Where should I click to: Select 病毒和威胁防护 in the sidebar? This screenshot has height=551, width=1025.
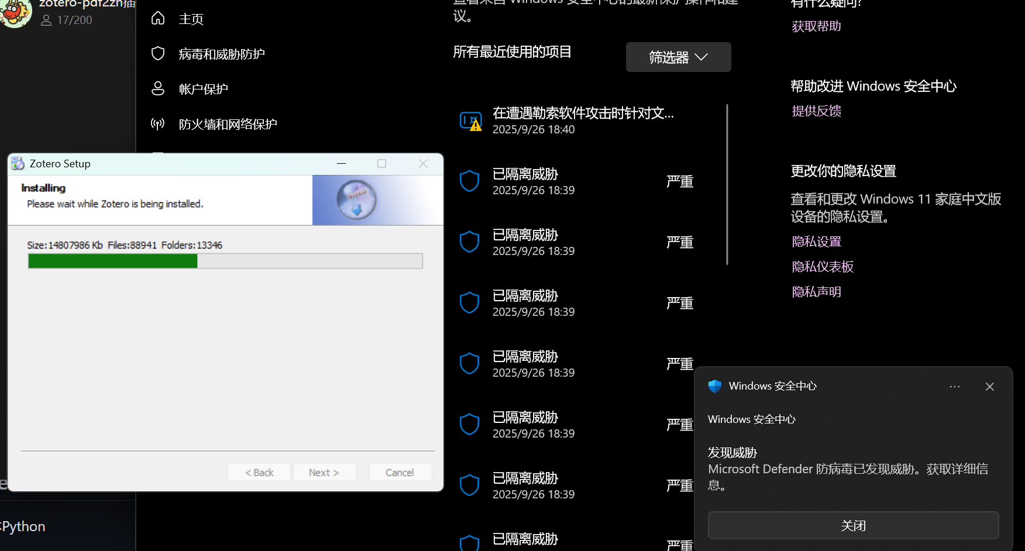222,54
